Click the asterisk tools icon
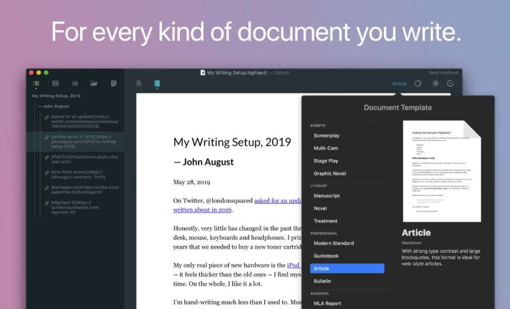 click(x=435, y=84)
